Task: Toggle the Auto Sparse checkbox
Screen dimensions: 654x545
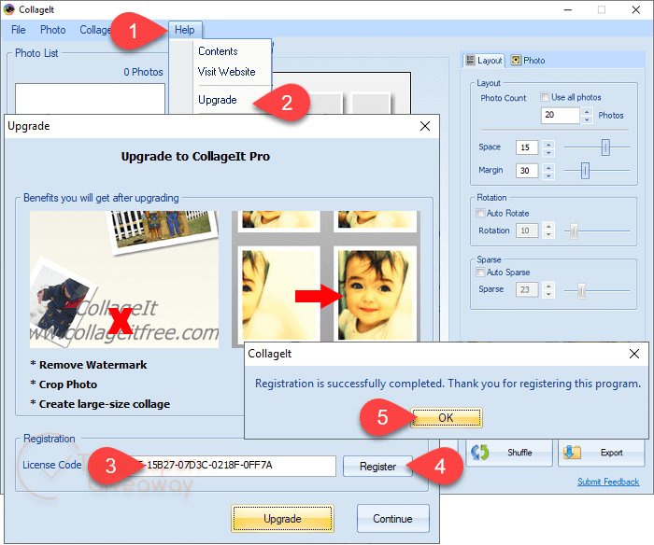Action: click(480, 272)
